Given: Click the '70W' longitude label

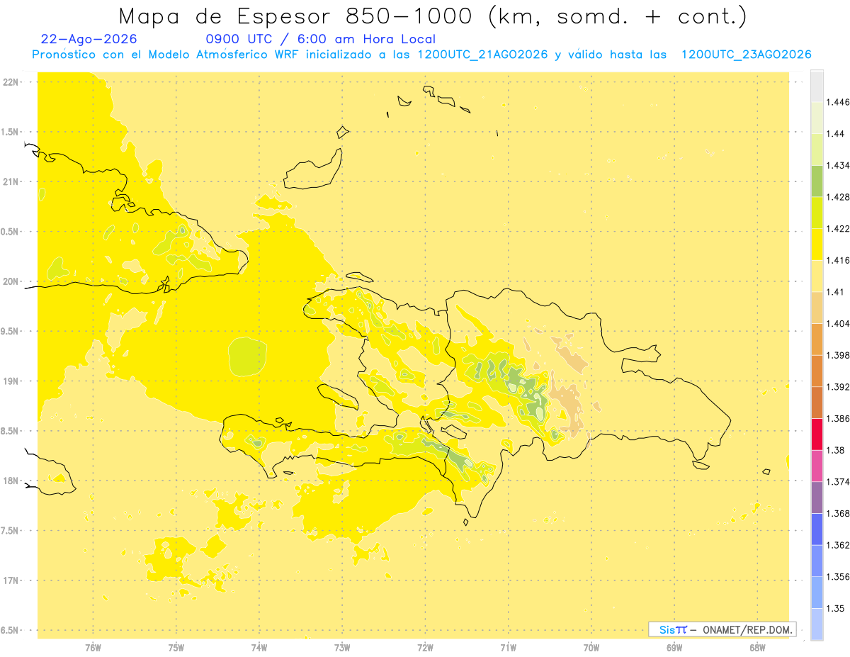Looking at the screenshot, I should pyautogui.click(x=591, y=648).
